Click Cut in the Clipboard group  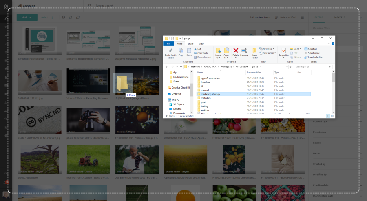click(197, 49)
